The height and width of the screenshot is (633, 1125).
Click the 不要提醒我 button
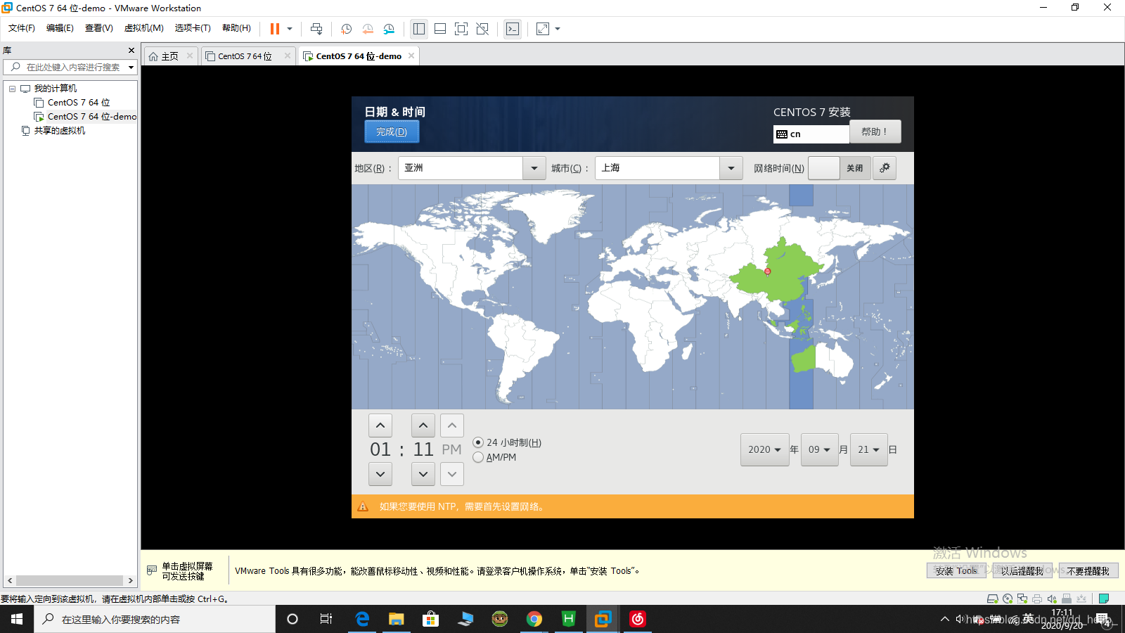coord(1088,571)
